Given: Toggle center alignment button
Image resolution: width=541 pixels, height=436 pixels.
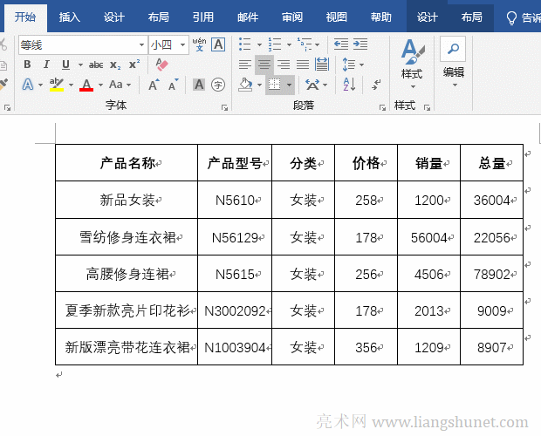Looking at the screenshot, I should click(x=264, y=65).
